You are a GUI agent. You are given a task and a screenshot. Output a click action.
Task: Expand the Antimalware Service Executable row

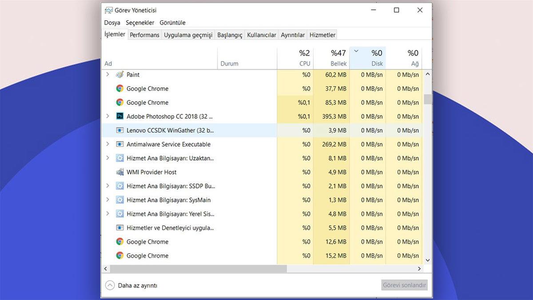tap(107, 144)
